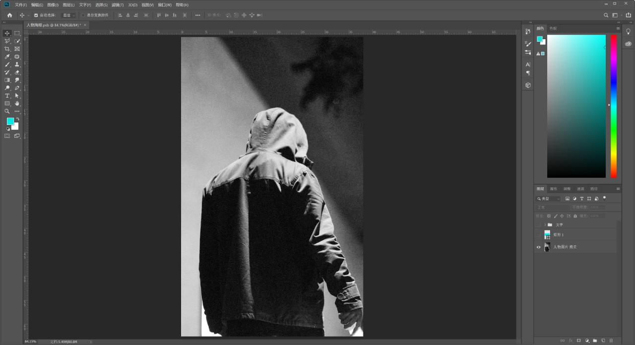Select the Smudge tool
Screen dimensions: 635x345
point(17,80)
